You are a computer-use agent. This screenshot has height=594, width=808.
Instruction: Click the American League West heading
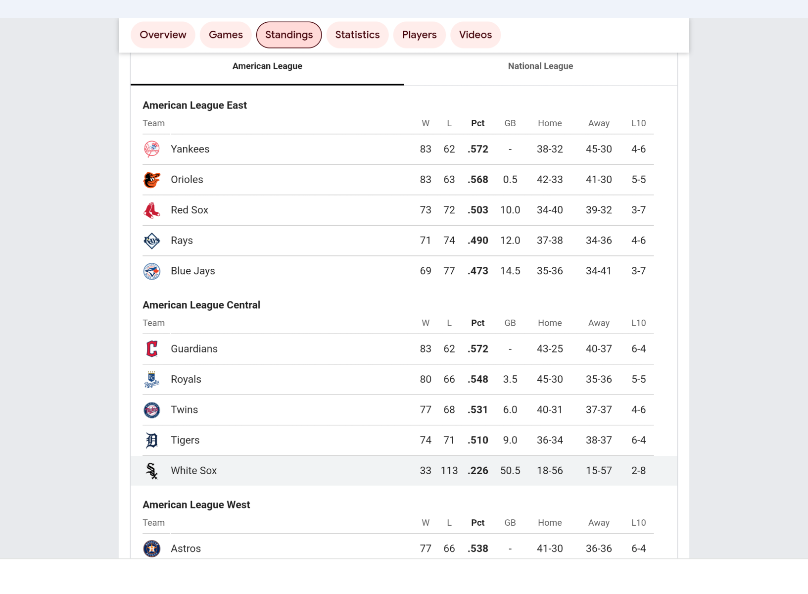click(196, 505)
